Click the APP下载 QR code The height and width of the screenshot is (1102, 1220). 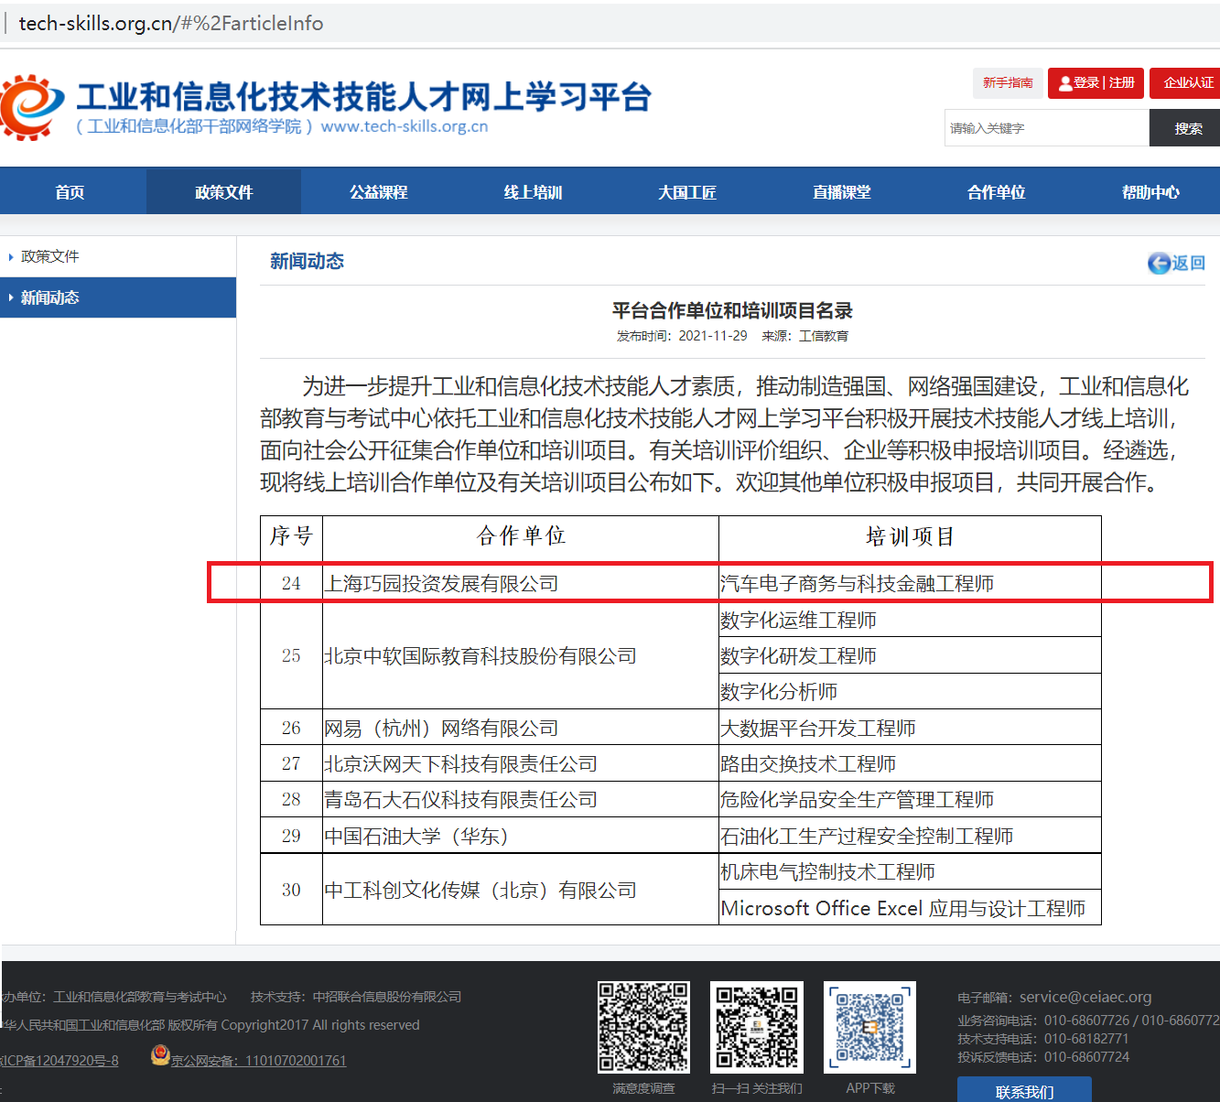(x=869, y=1027)
